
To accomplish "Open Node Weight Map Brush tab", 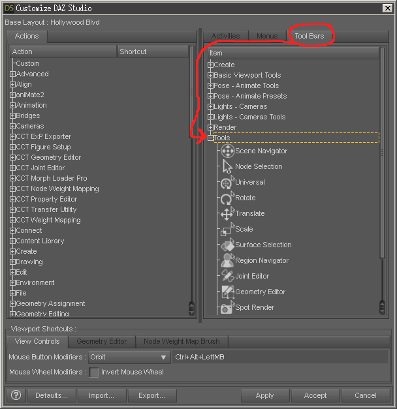I will coord(182,341).
